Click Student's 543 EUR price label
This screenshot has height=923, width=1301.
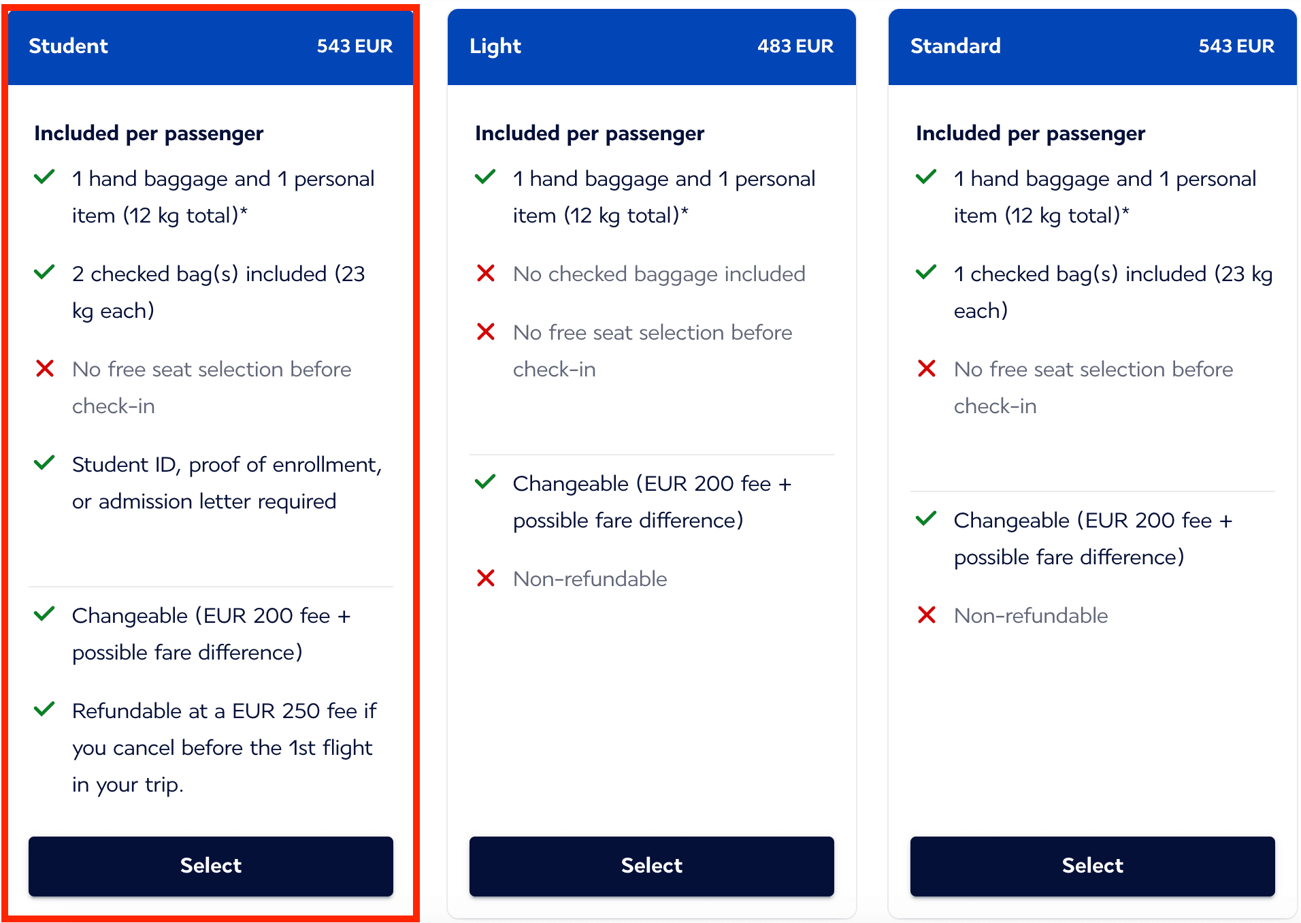pos(355,46)
